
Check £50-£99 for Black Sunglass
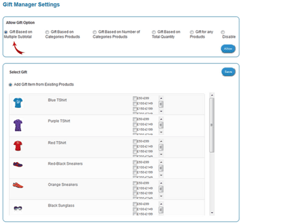[135, 204]
